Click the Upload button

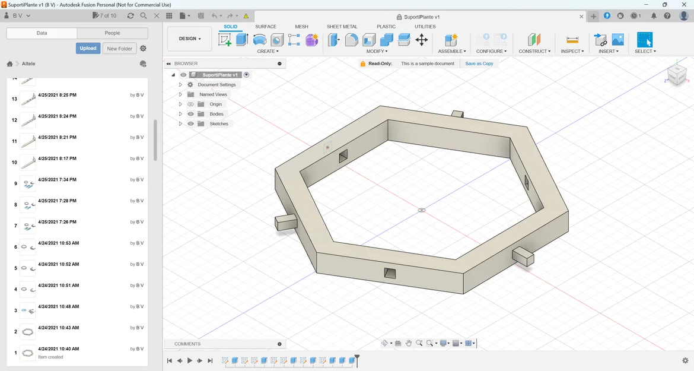[88, 48]
